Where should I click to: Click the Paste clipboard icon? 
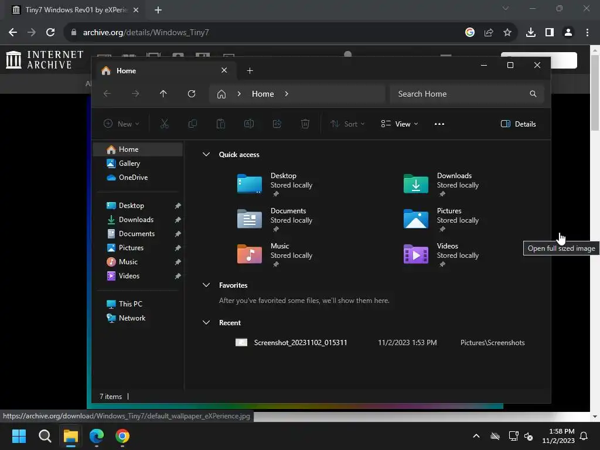(x=221, y=124)
